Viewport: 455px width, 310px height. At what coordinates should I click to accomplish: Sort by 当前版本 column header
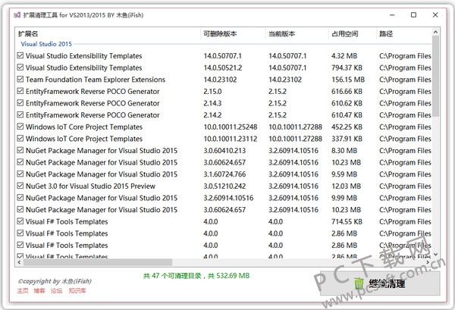coord(297,33)
